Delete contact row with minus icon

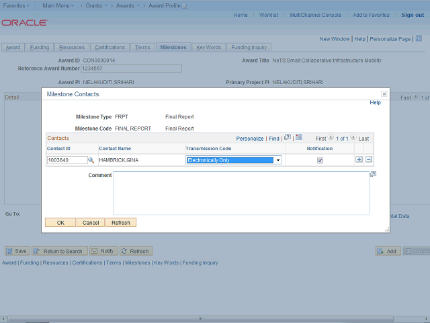[369, 159]
